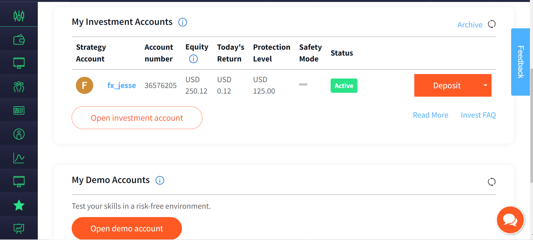The height and width of the screenshot is (240, 533).
Task: Open the wallet icon in sidebar
Action: coord(19,40)
